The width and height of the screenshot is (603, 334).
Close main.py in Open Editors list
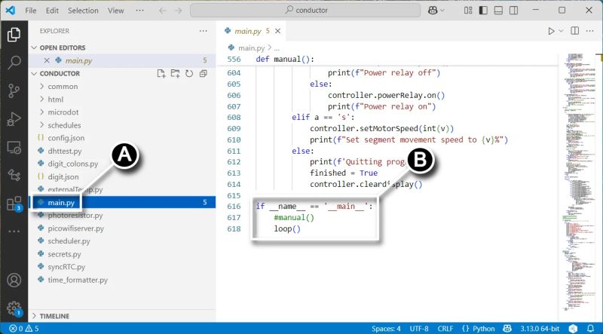pos(47,60)
